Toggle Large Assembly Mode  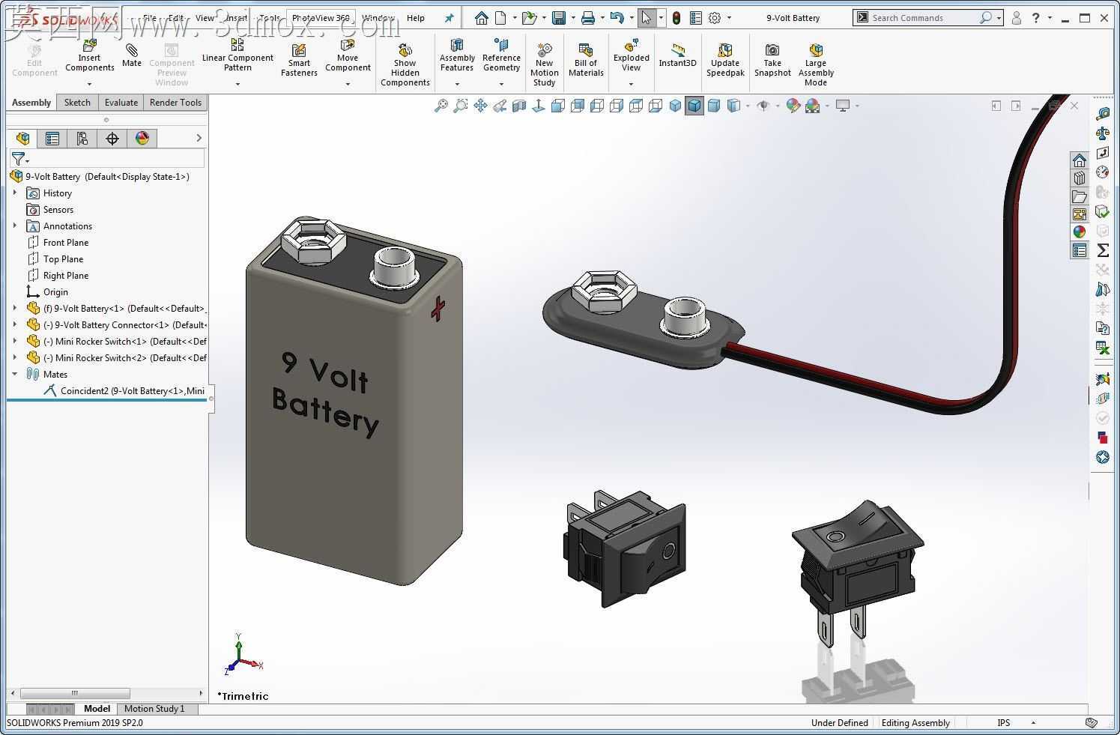(816, 64)
